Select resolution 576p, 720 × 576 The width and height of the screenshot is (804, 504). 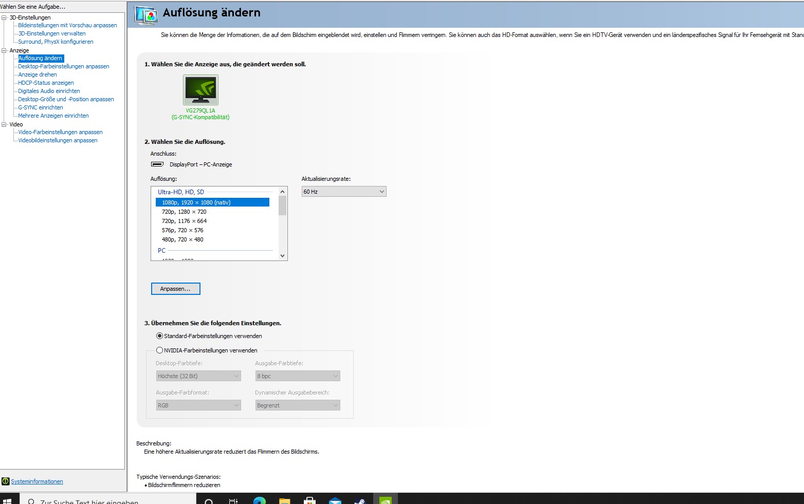pos(182,230)
